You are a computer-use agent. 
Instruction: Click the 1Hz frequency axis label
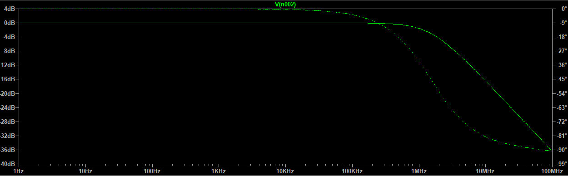click(19, 171)
